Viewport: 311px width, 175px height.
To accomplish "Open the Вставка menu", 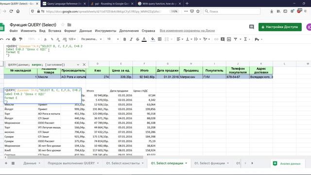I will click(54, 31).
